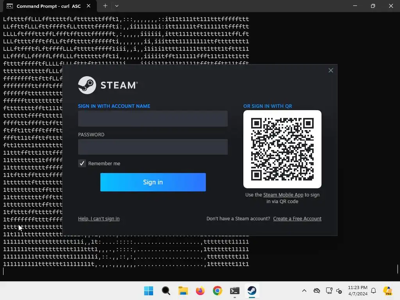Viewport: 400px width, 300px height.
Task: Open a new terminal tab with plus button
Action: (x=105, y=6)
